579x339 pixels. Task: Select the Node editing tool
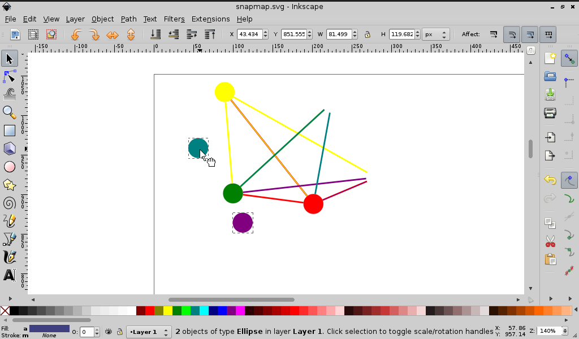pyautogui.click(x=10, y=76)
